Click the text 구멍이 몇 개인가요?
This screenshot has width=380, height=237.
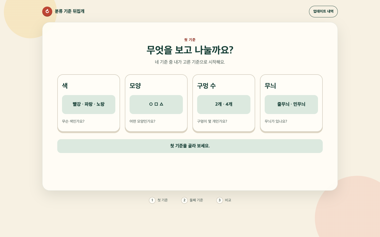pyautogui.click(x=212, y=121)
